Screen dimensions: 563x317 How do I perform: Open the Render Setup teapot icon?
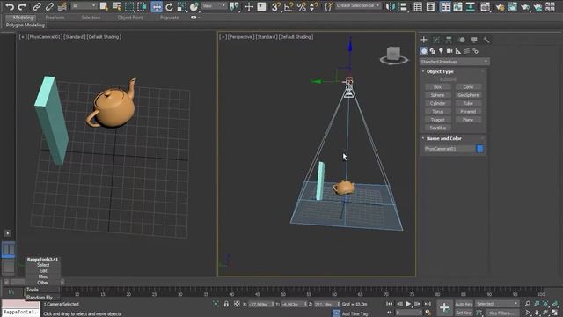click(500, 6)
